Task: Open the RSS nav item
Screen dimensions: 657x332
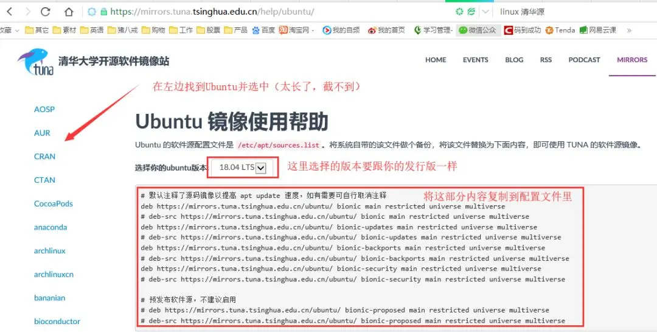Action: (546, 60)
